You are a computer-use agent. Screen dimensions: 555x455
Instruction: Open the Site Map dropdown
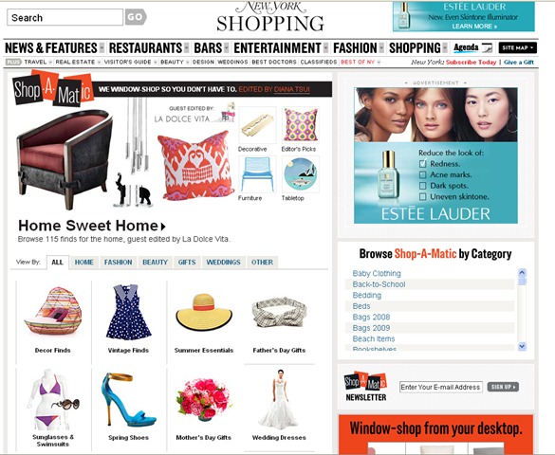517,47
